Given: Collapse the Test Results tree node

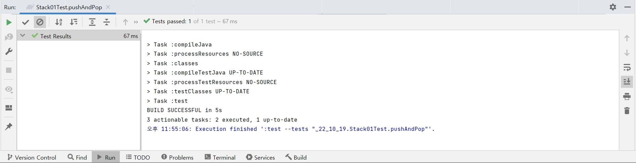Looking at the screenshot, I should [x=23, y=36].
